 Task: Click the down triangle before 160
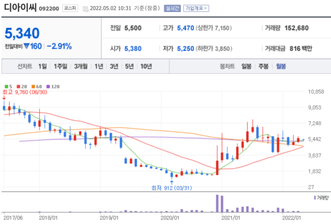click(26, 46)
